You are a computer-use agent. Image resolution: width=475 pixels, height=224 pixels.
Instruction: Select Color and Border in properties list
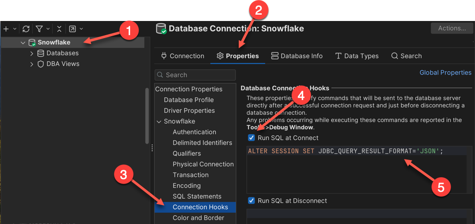click(199, 218)
